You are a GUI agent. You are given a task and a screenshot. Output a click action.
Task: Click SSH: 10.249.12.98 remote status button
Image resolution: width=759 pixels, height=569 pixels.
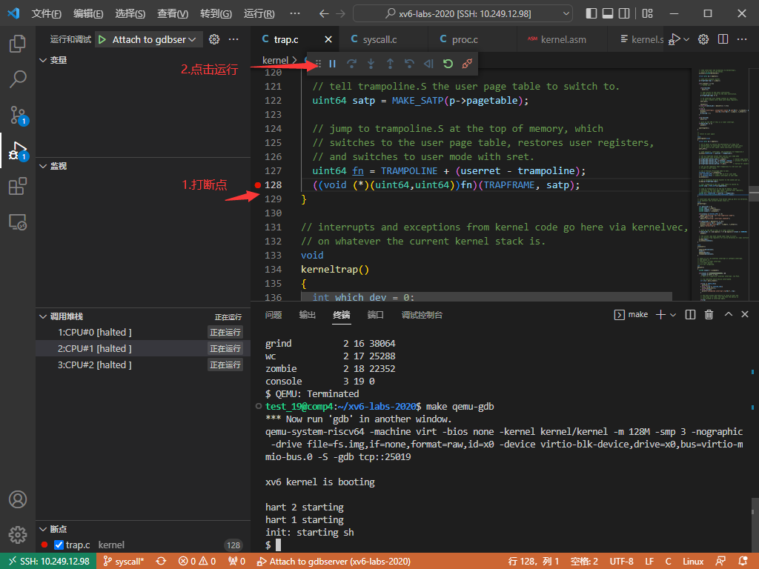pos(48,562)
